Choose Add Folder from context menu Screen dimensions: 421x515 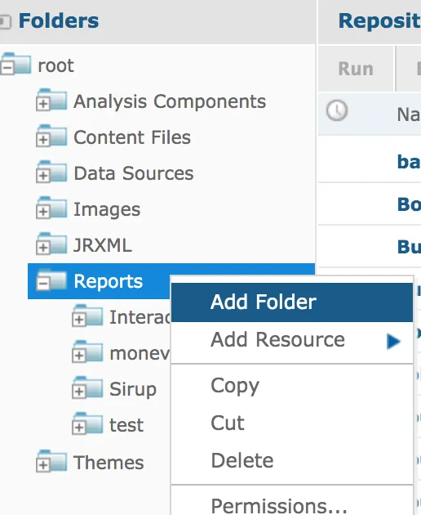(x=292, y=302)
